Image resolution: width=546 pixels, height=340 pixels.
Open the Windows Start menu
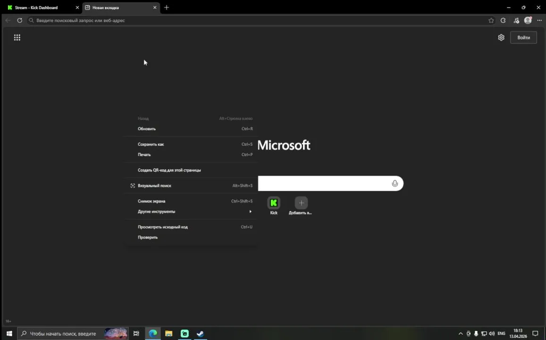pos(9,333)
